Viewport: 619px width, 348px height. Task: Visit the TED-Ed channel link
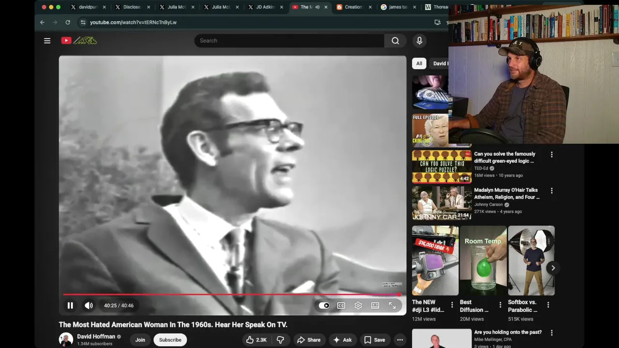tap(481, 168)
